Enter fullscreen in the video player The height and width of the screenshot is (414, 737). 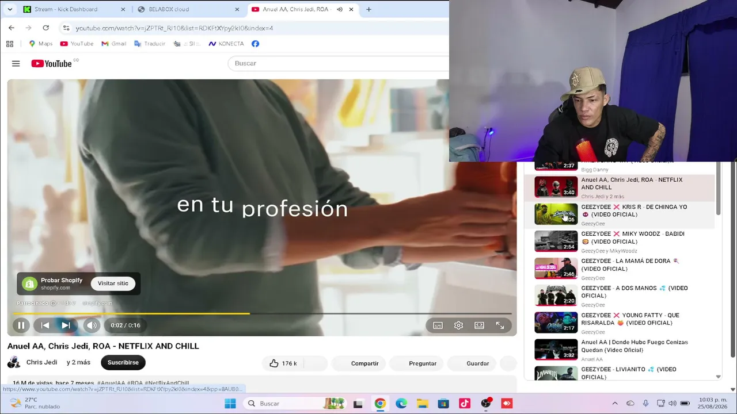click(500, 325)
